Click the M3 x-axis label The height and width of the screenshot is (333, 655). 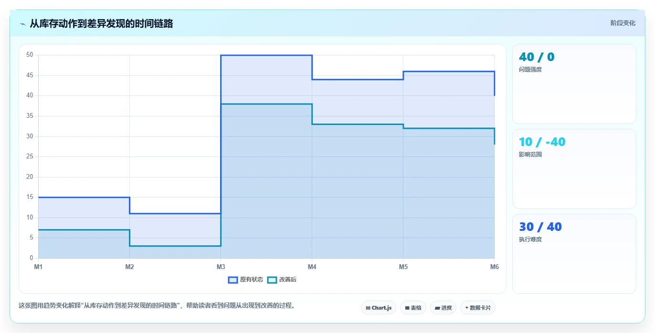pos(221,267)
